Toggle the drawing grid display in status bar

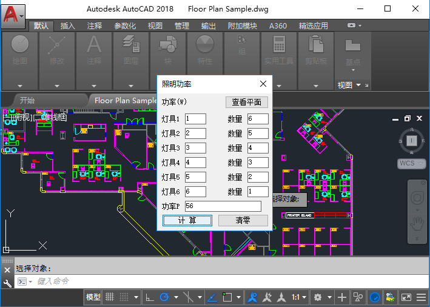coord(110,297)
